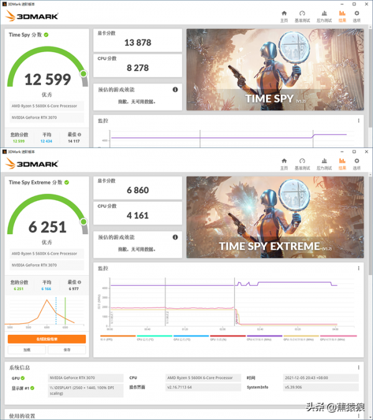
Task: Switch to 结果 results tab in the lower window
Action: click(x=341, y=163)
